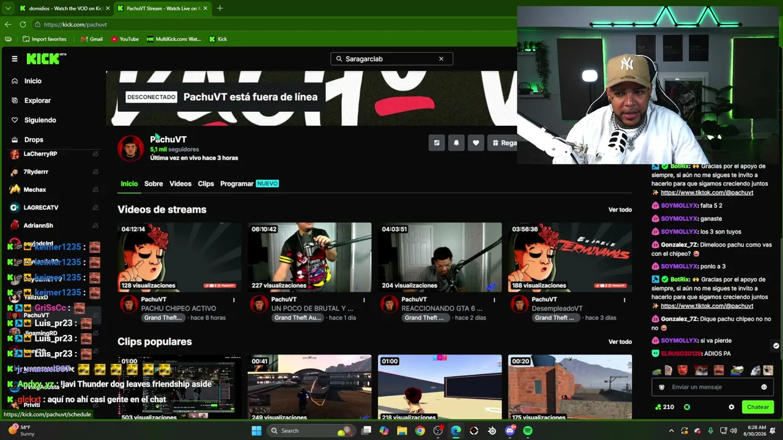The image size is (783, 440).
Task: Show hidden system tray icons
Action: click(x=671, y=431)
